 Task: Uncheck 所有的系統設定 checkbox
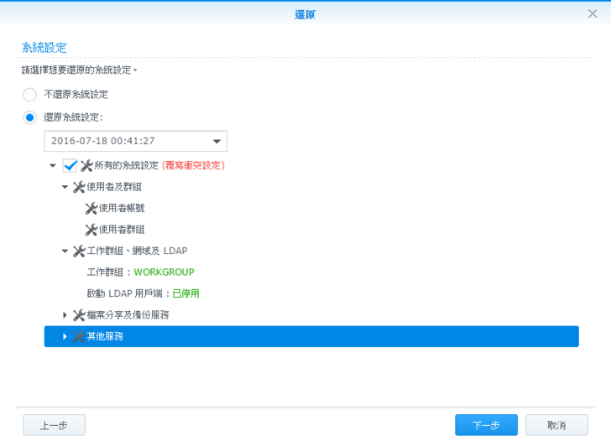(70, 166)
